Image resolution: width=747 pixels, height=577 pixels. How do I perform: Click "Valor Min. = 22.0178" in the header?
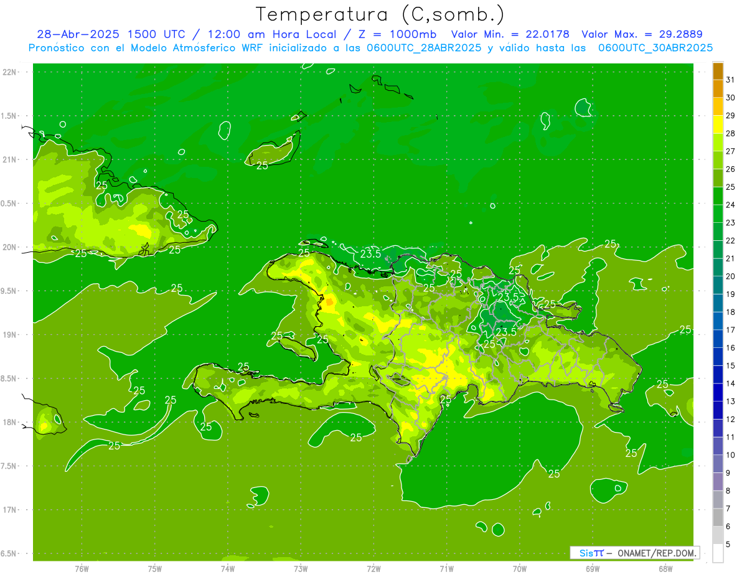510,34
